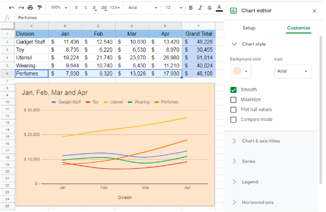Select the Wearing cell
This screenshot has width=326, height=212.
[32, 66]
